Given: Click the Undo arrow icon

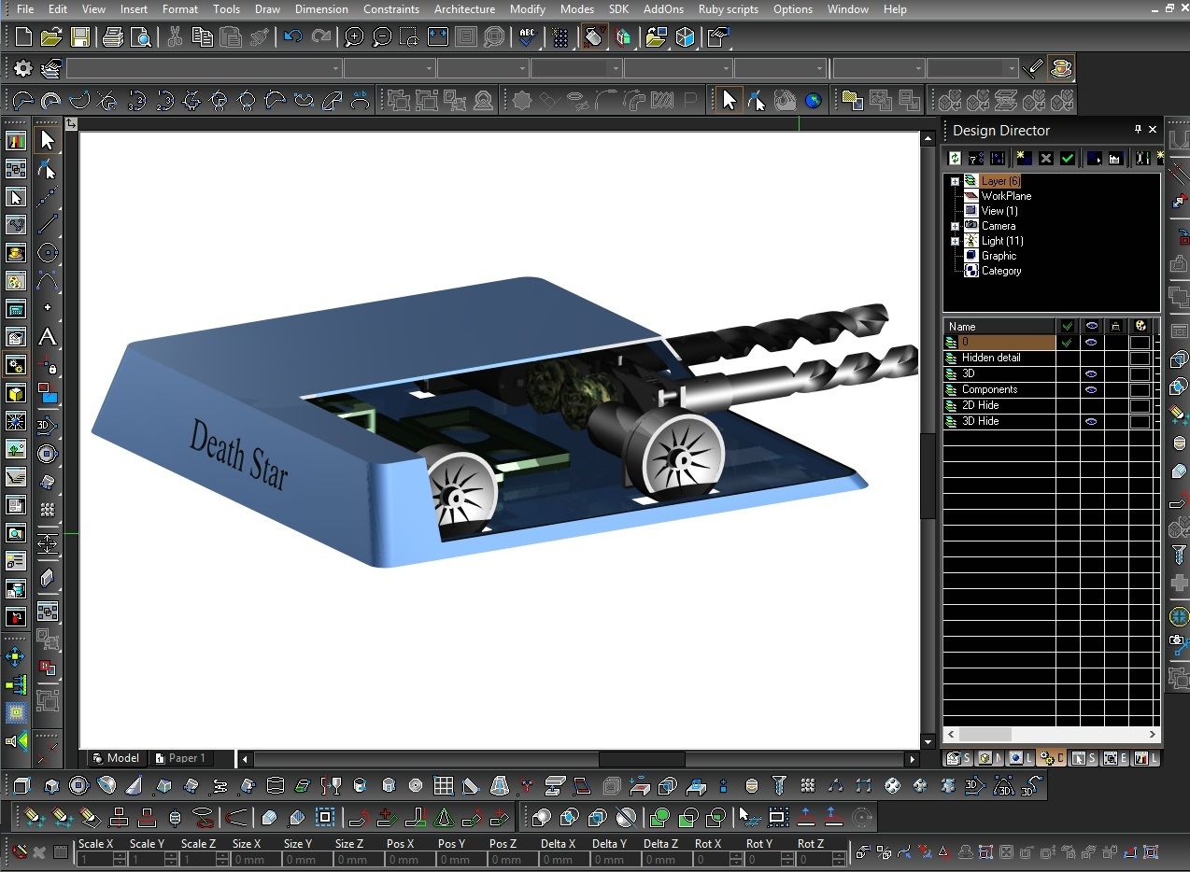Looking at the screenshot, I should coord(292,37).
